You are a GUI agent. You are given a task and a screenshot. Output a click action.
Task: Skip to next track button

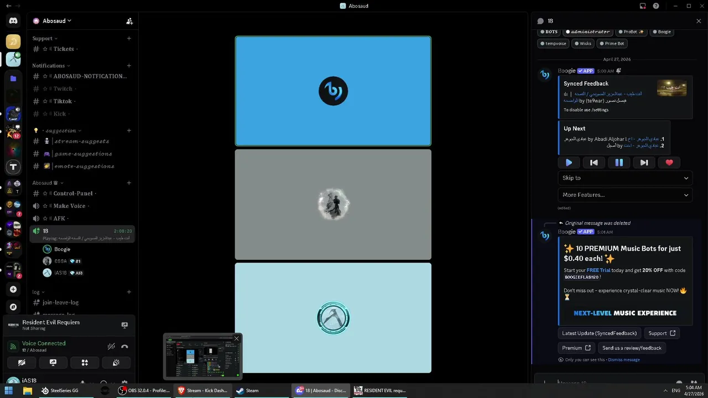[x=644, y=163]
